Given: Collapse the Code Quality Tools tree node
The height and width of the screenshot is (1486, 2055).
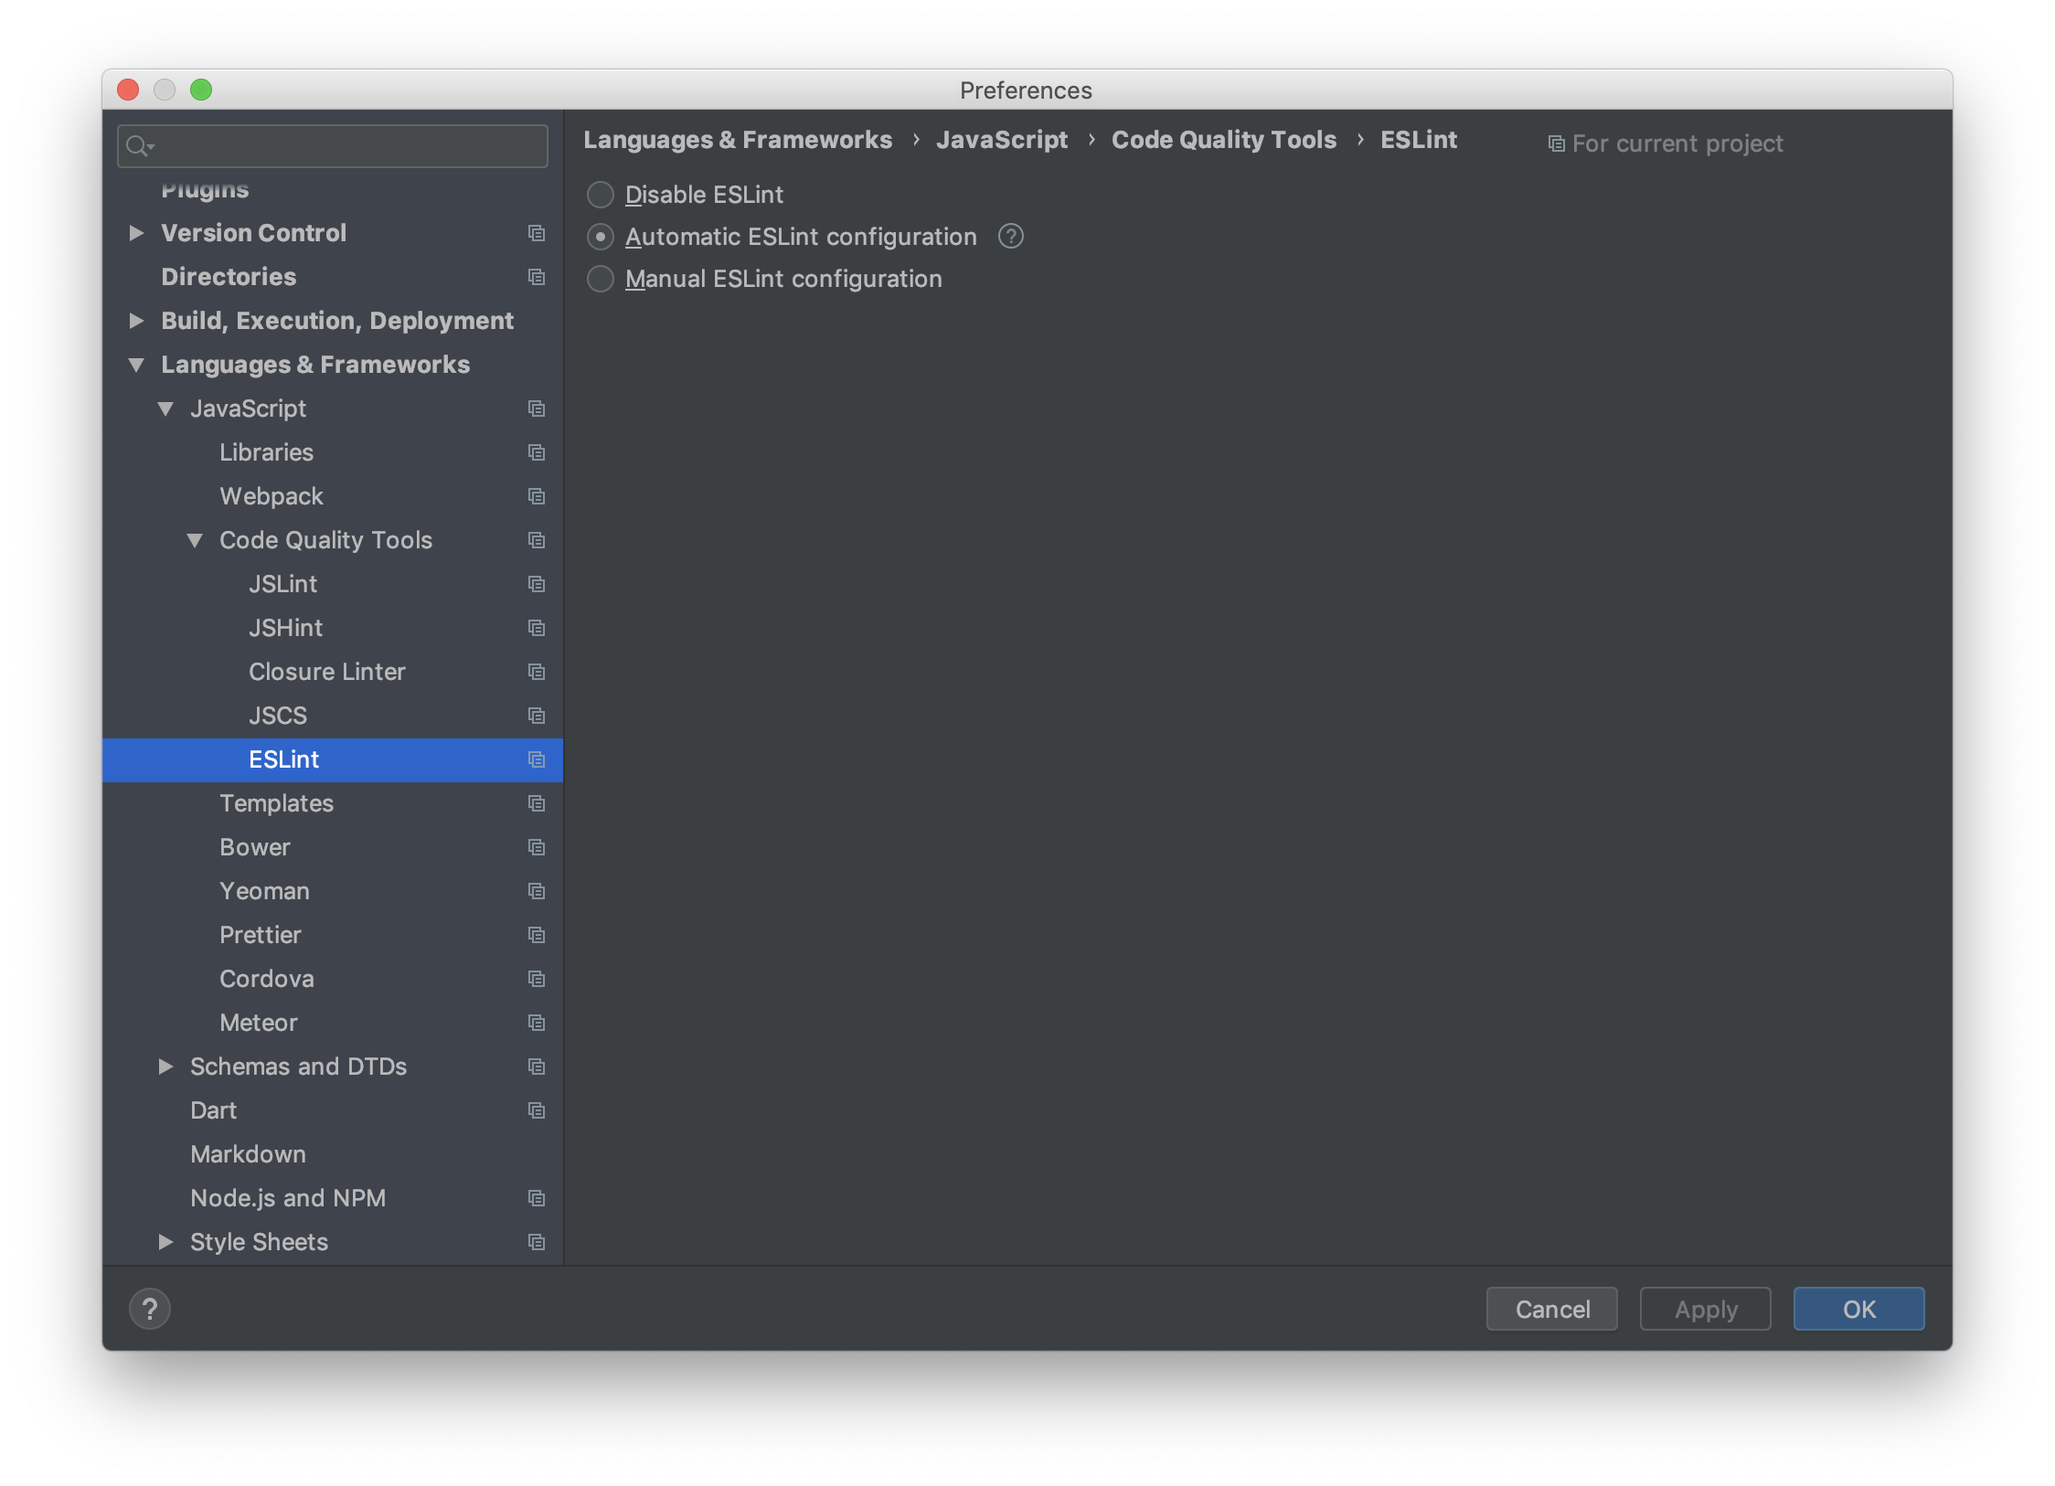Looking at the screenshot, I should (195, 540).
